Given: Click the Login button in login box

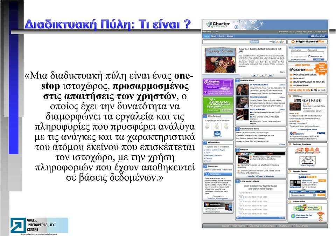Looking at the screenshot, I should [319, 60].
